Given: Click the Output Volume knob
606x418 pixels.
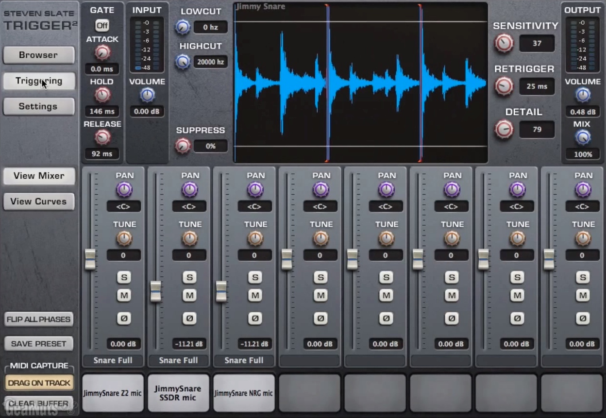Looking at the screenshot, I should pyautogui.click(x=583, y=95).
